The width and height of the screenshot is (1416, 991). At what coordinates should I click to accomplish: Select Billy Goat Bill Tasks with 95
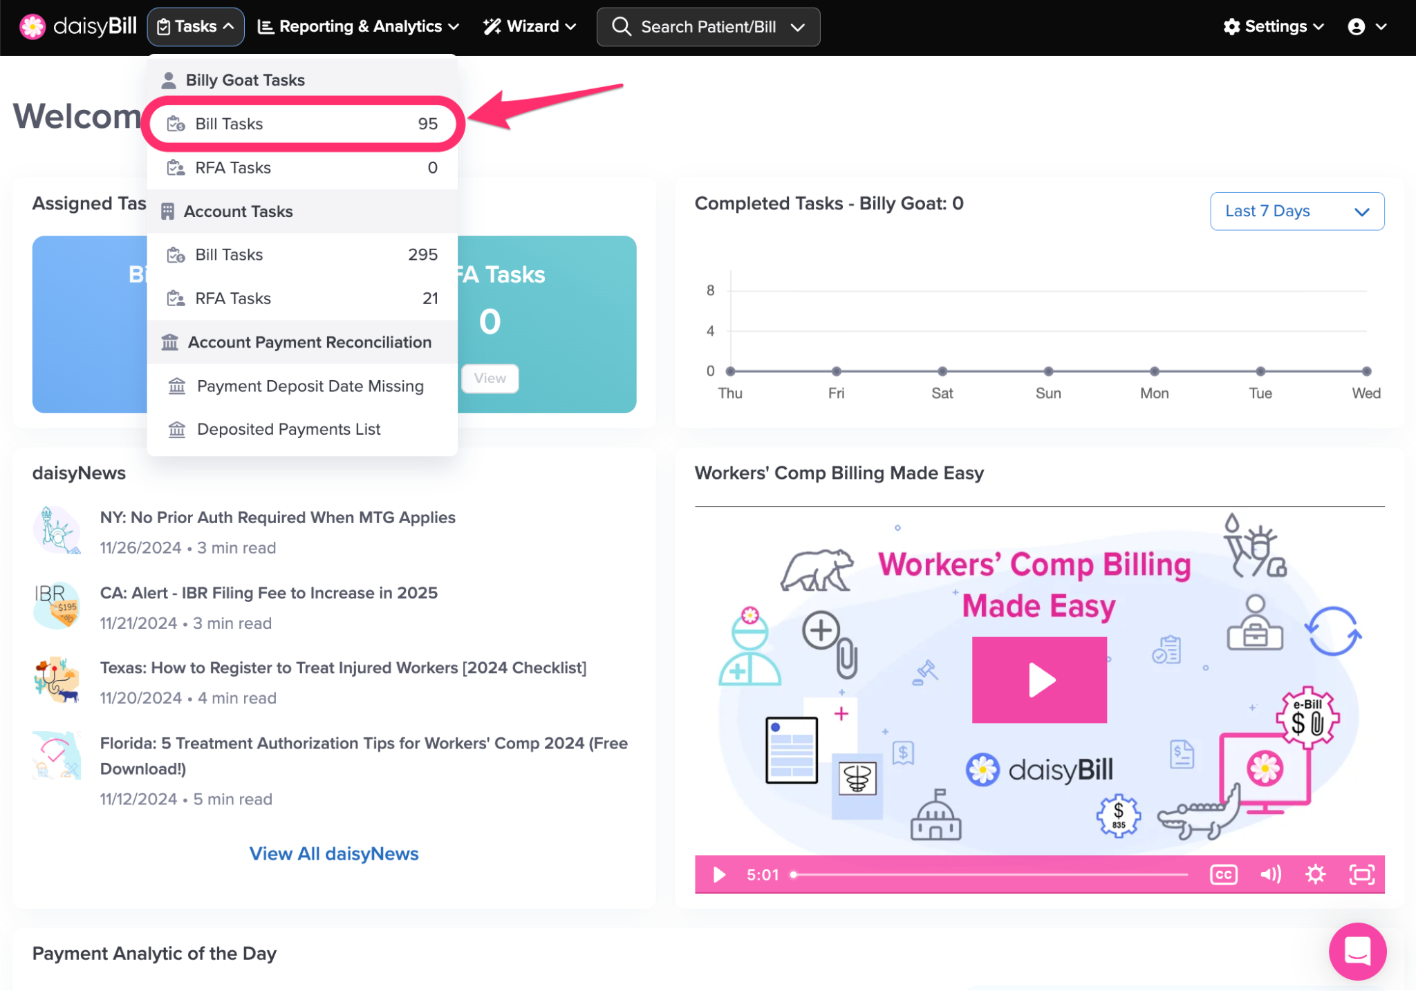(x=302, y=124)
